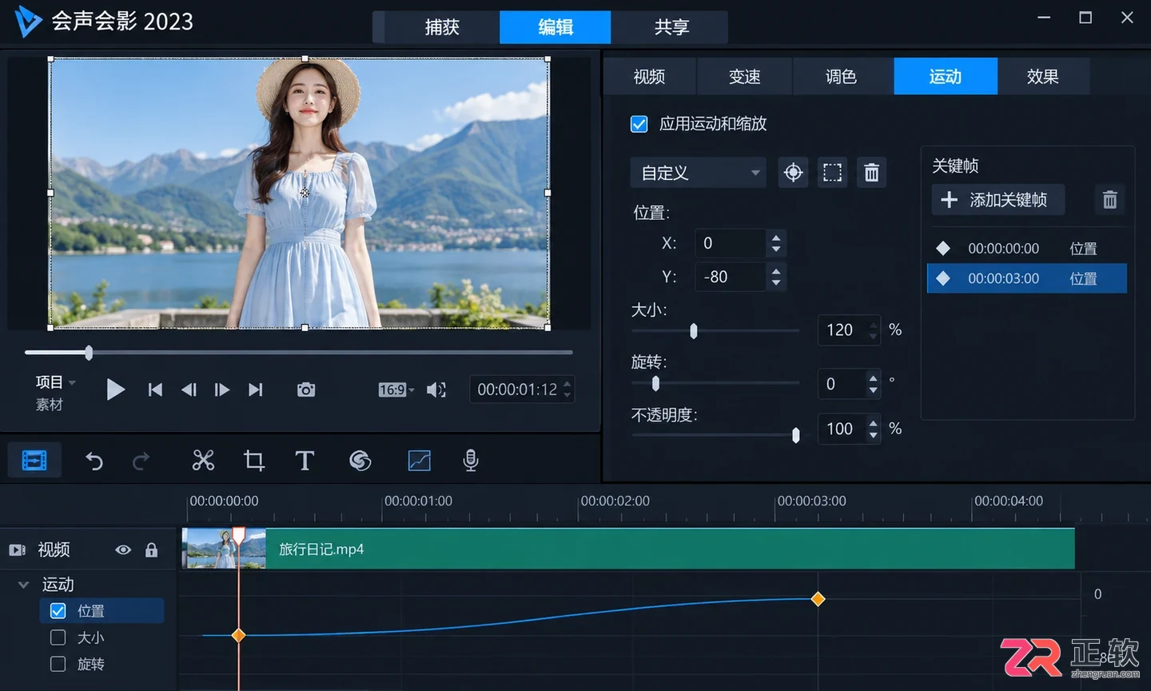Select the scissors split clip tool

pos(203,460)
